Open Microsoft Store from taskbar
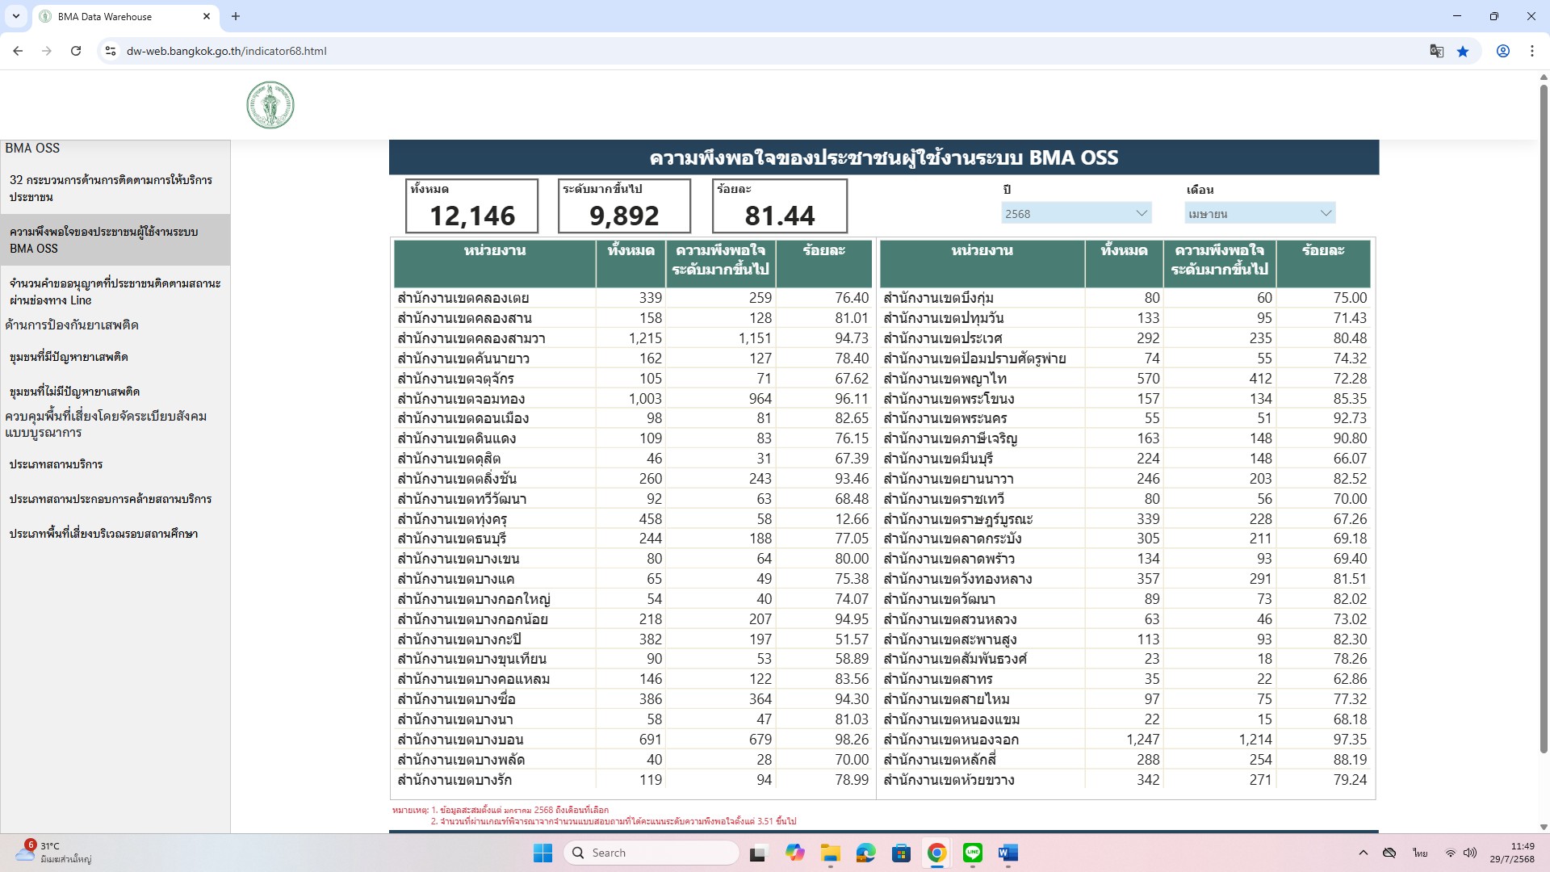The image size is (1550, 872). (902, 853)
